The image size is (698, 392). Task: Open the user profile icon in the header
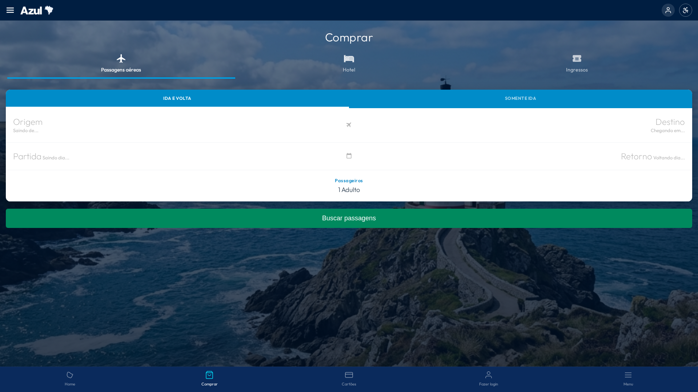668,10
